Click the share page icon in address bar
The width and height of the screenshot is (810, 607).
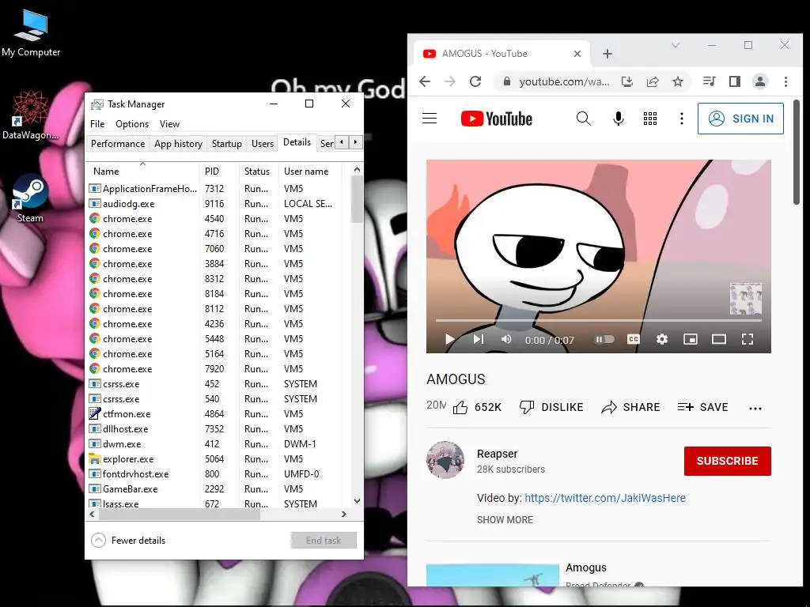[653, 81]
